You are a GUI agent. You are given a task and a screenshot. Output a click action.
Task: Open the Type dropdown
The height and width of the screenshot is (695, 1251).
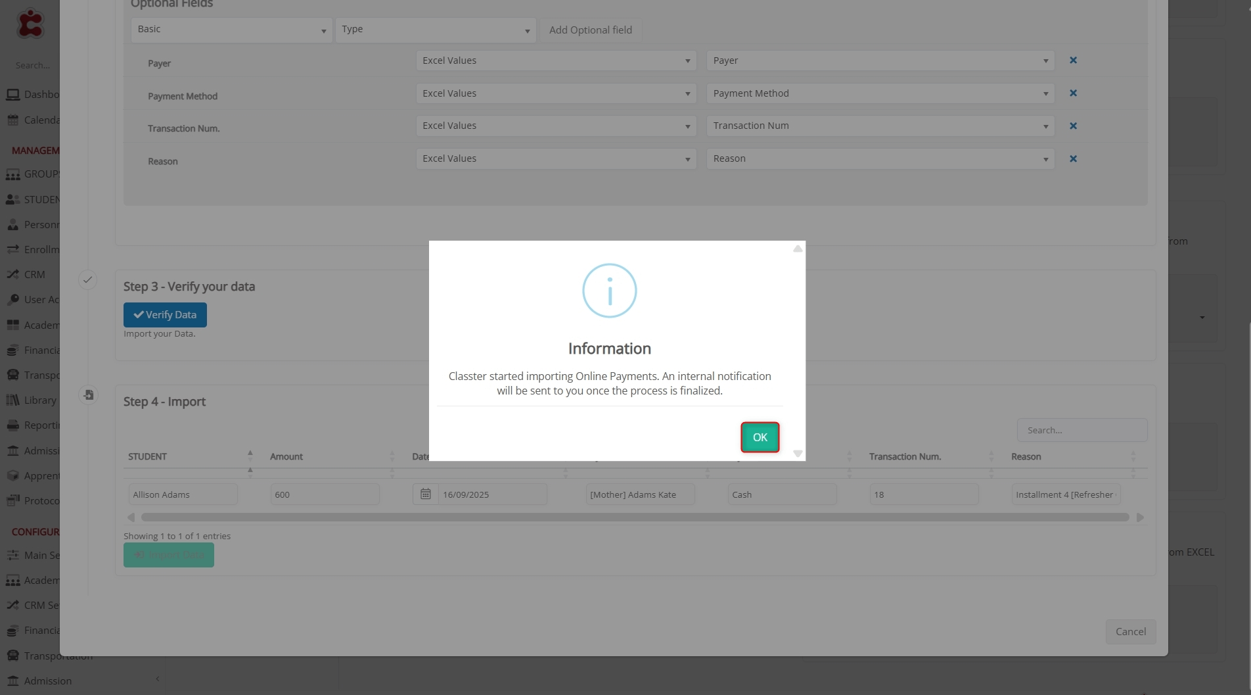coord(435,30)
